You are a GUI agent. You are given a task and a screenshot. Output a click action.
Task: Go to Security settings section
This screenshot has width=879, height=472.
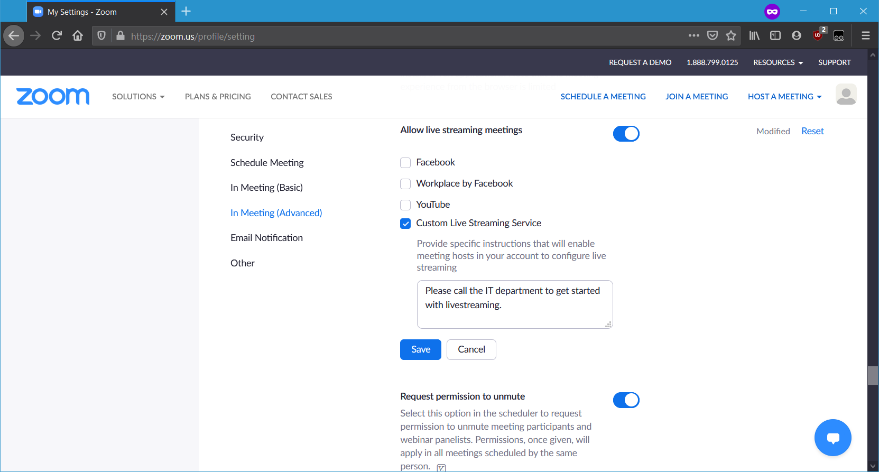tap(247, 137)
